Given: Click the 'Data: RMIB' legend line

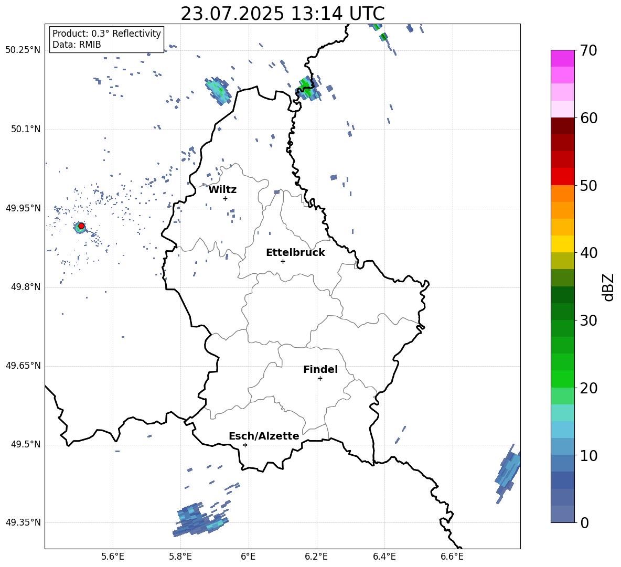Looking at the screenshot, I should click(77, 45).
